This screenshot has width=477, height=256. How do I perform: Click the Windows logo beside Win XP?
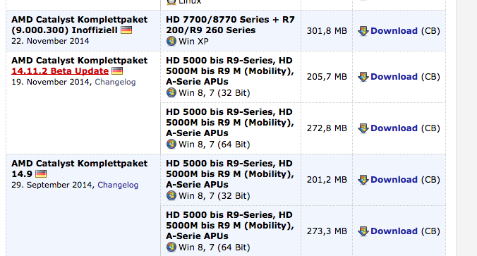(x=171, y=41)
